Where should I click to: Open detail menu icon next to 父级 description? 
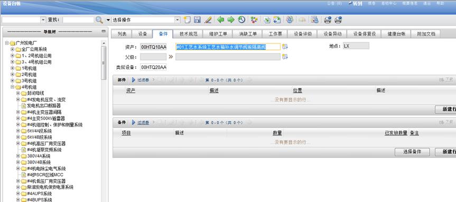click(x=285, y=56)
